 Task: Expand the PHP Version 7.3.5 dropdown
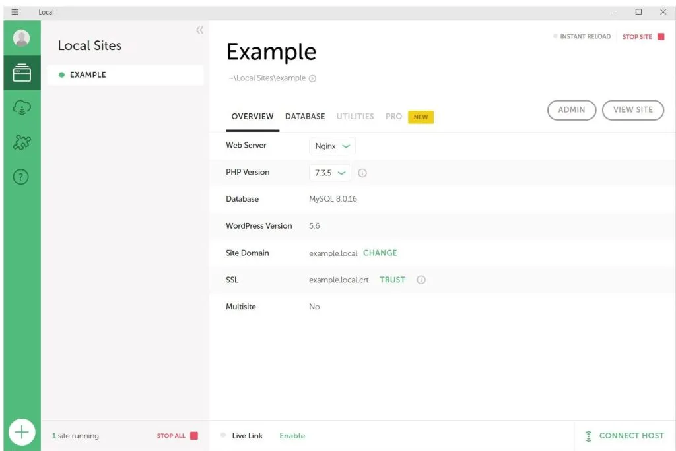330,173
